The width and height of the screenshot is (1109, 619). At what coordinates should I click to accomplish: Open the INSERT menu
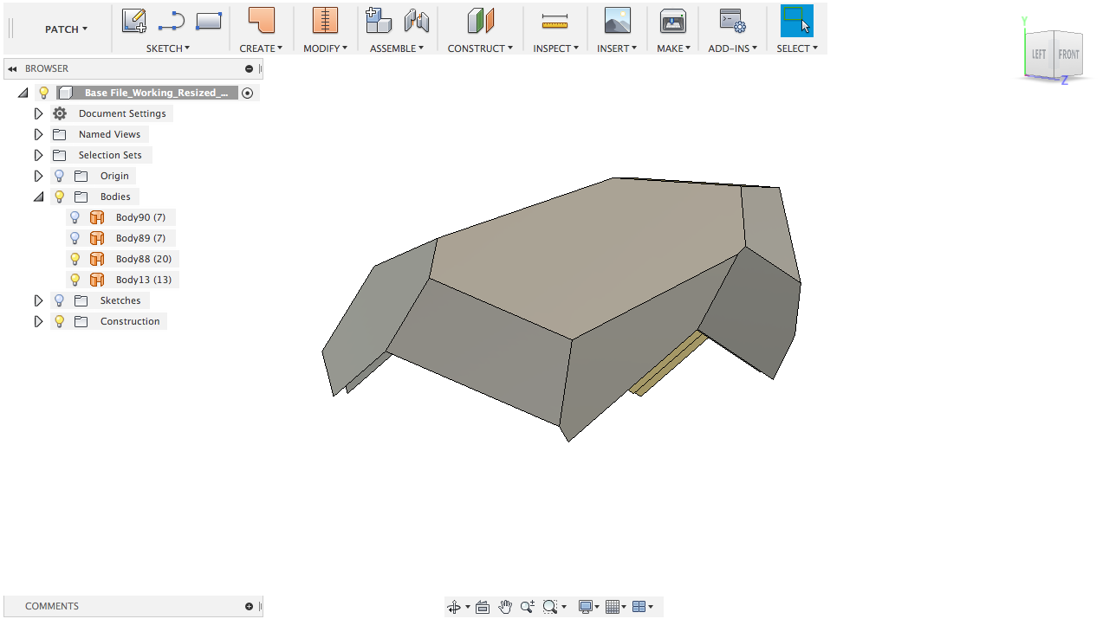(x=617, y=48)
